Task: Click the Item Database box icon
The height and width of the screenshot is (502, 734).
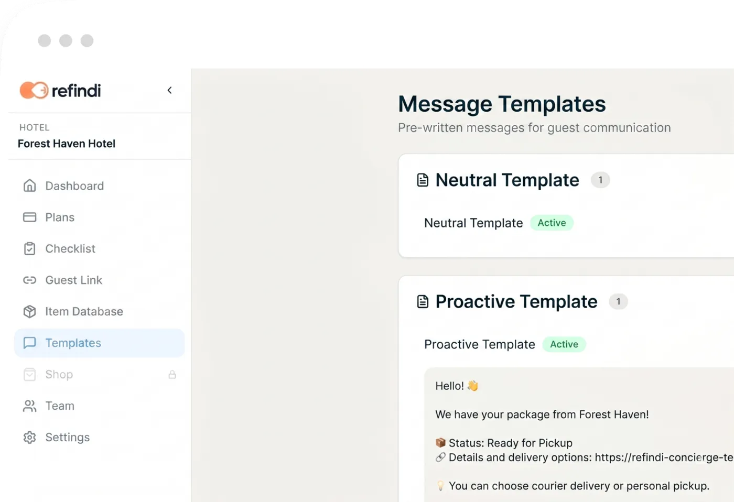Action: pos(30,311)
